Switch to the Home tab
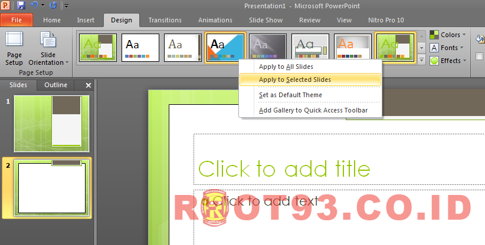The image size is (485, 245). point(52,20)
